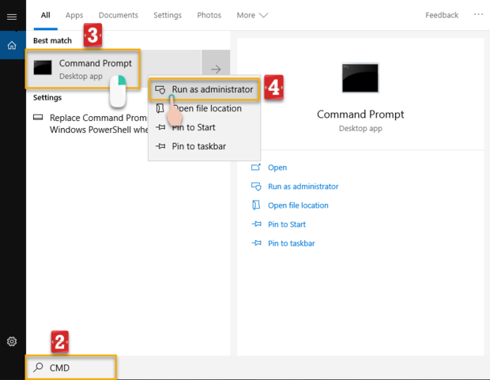490x380 pixels.
Task: Click the search magnifier icon
Action: coord(38,367)
